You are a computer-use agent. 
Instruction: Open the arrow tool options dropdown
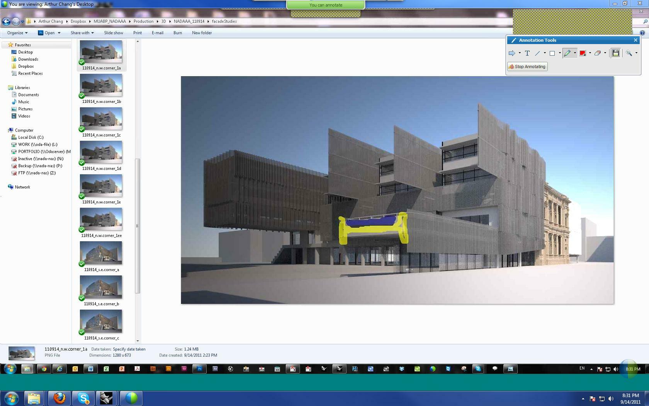coord(520,53)
